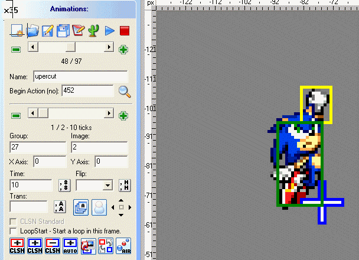
Task: Click the green cactus icon
Action: pyautogui.click(x=94, y=31)
